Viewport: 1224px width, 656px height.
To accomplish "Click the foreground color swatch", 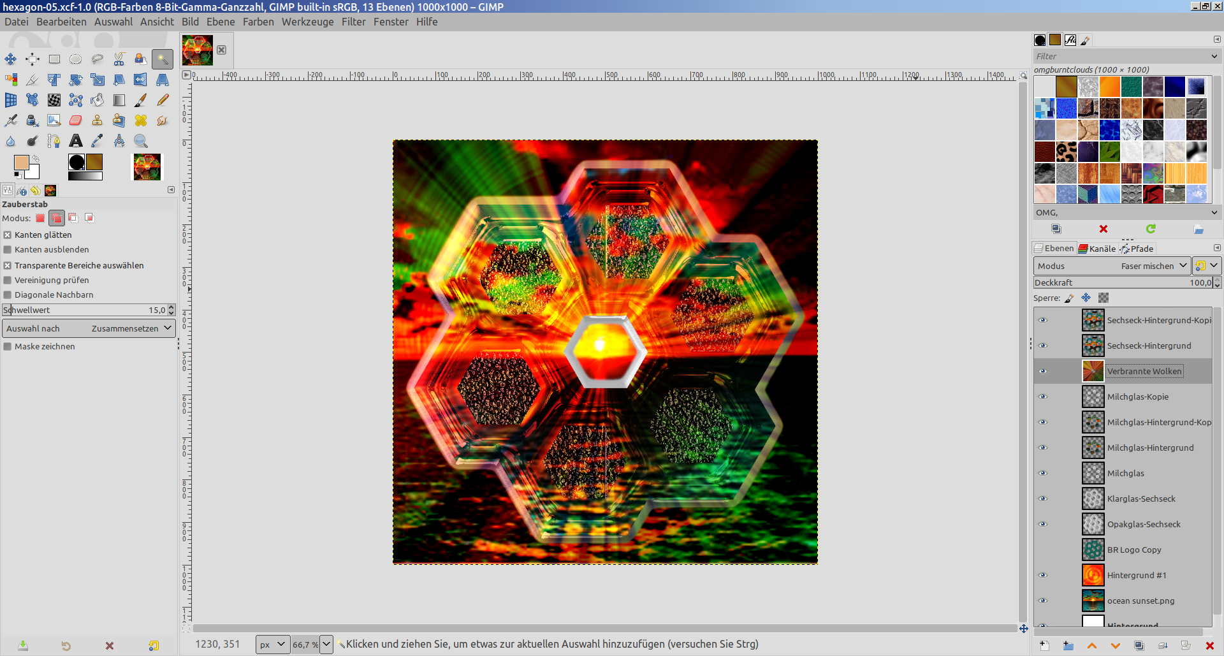I will [21, 163].
